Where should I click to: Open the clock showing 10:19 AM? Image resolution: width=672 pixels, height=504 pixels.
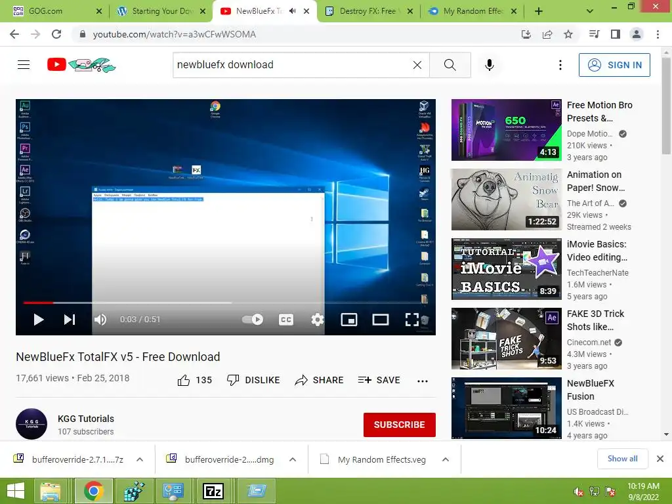point(643,492)
